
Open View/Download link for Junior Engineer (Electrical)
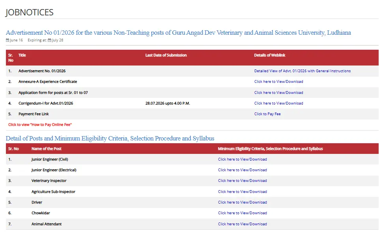(243, 170)
